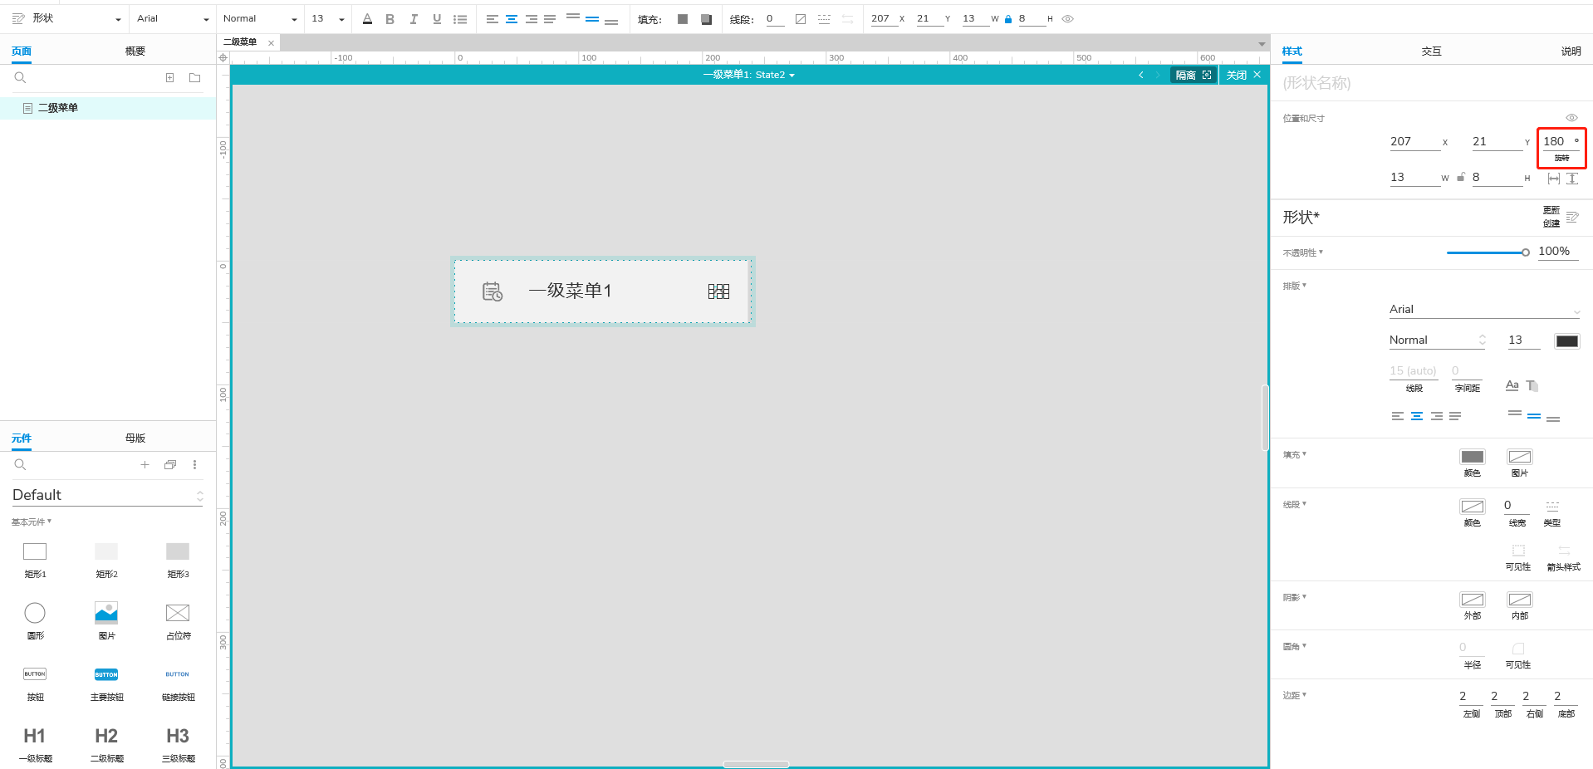Open the text color swatch in typography

pos(1567,341)
